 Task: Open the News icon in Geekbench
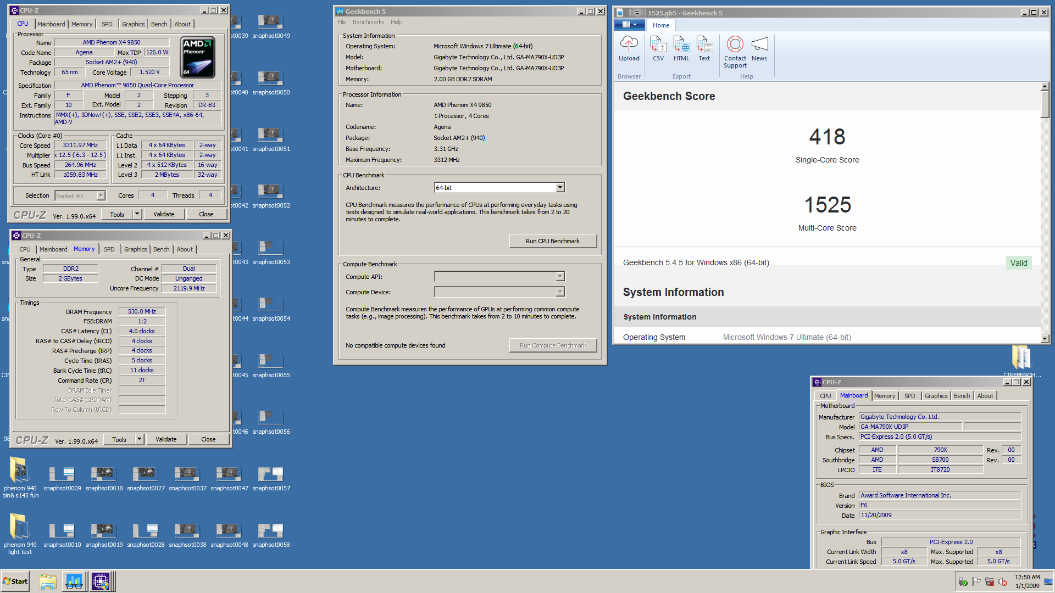[x=759, y=49]
